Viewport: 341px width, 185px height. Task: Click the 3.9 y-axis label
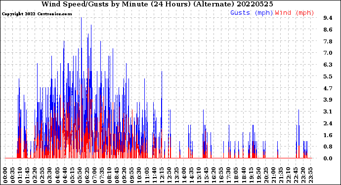pyautogui.click(x=328, y=100)
